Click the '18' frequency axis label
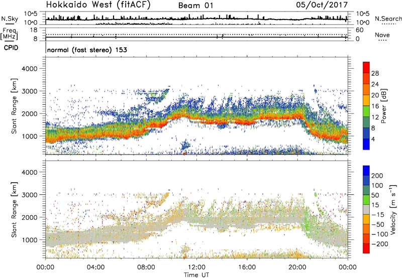The width and height of the screenshot is (402, 278). click(34, 30)
